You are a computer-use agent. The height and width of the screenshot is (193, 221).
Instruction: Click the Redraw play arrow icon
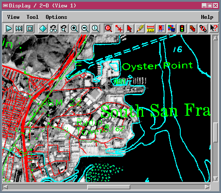tap(9, 29)
